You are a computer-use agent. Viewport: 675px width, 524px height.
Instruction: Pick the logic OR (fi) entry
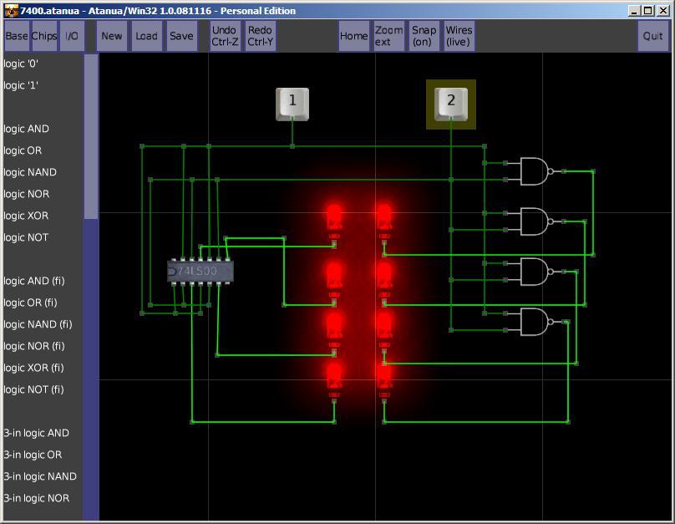point(30,303)
